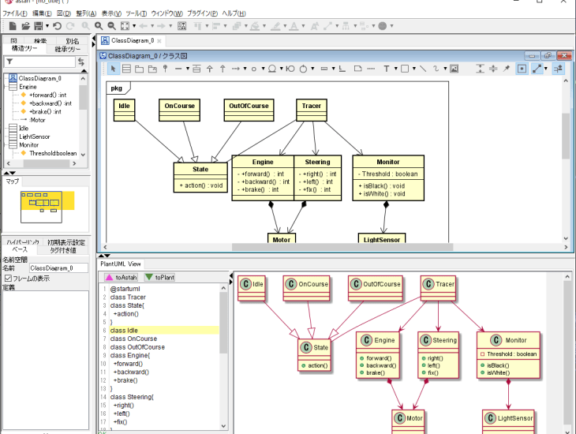The height and width of the screenshot is (434, 576).
Task: Switch to the 継承ツリー tab
Action: 68,49
